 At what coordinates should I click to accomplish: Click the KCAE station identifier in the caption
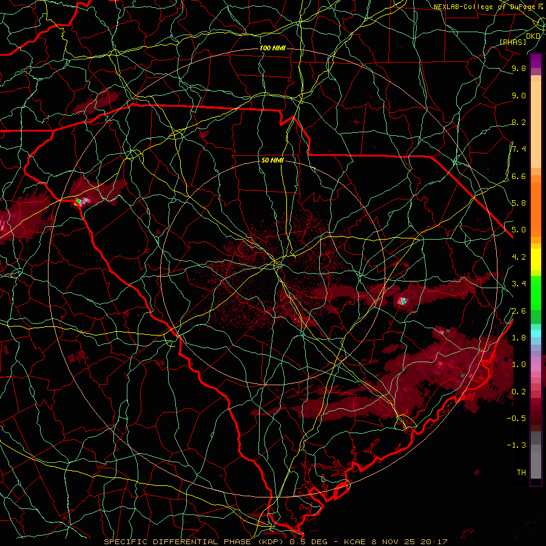pyautogui.click(x=354, y=542)
